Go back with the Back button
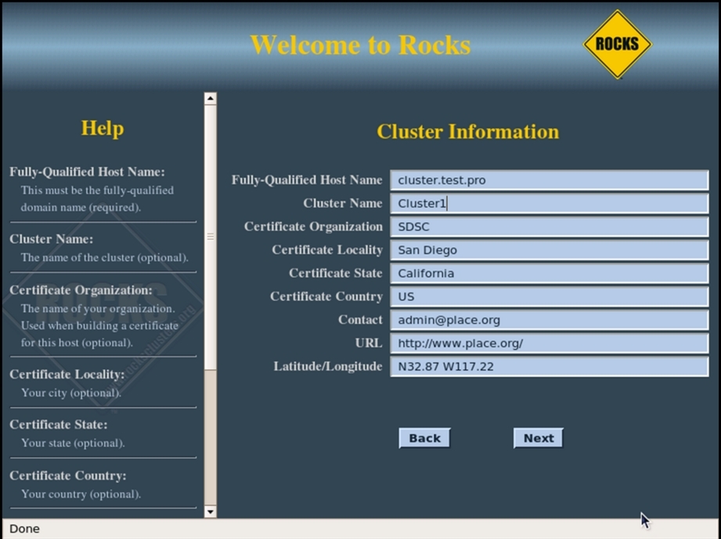 (x=424, y=438)
